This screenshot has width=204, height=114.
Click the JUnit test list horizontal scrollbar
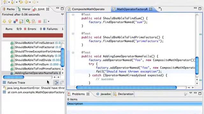[x=13, y=77]
